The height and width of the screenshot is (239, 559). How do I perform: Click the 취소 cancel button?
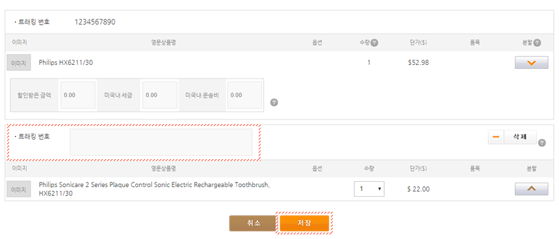(x=253, y=223)
